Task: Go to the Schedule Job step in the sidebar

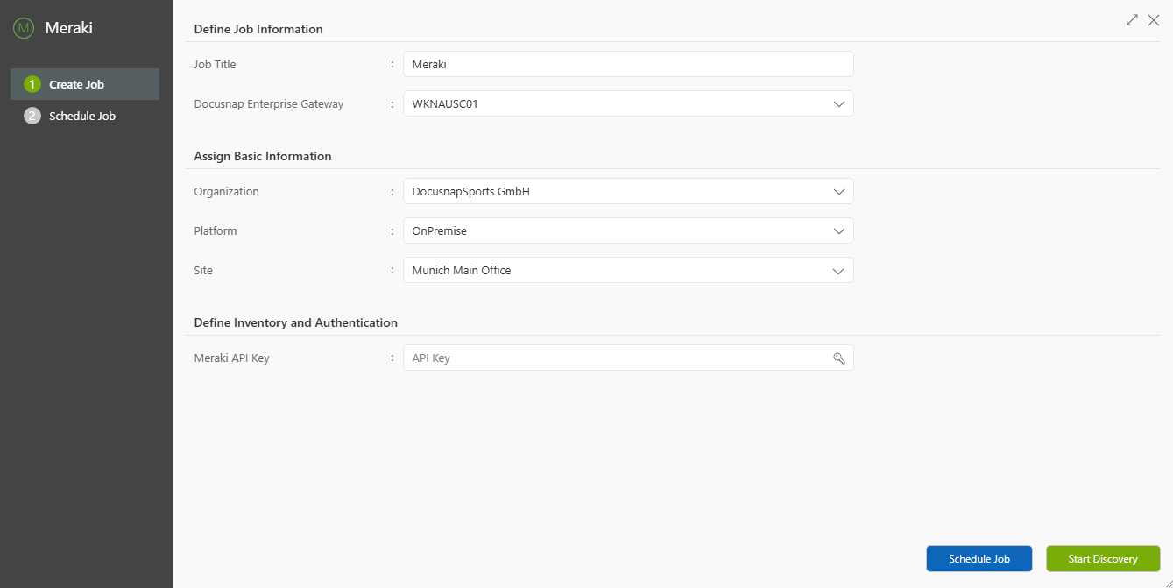Action: pyautogui.click(x=85, y=116)
